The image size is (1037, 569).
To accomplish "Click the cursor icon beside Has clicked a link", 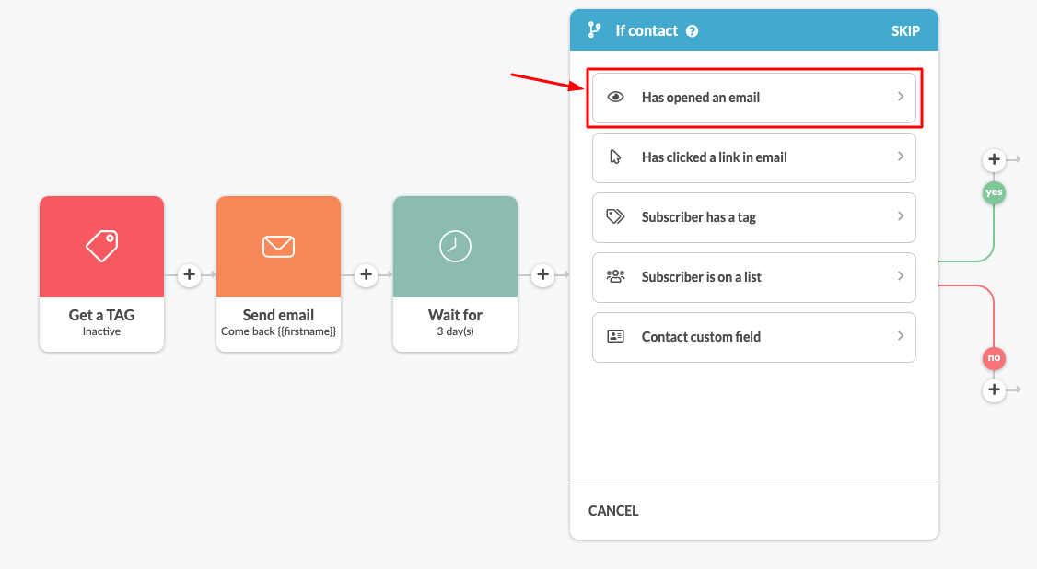I will click(616, 157).
